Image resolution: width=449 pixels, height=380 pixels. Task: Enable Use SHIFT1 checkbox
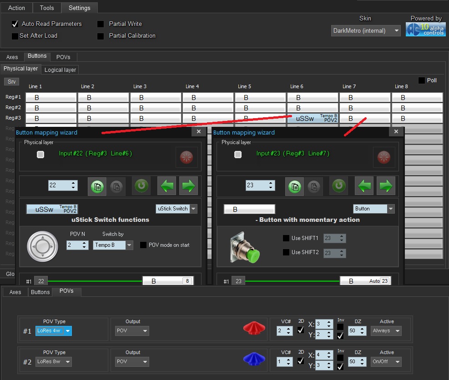(286, 238)
